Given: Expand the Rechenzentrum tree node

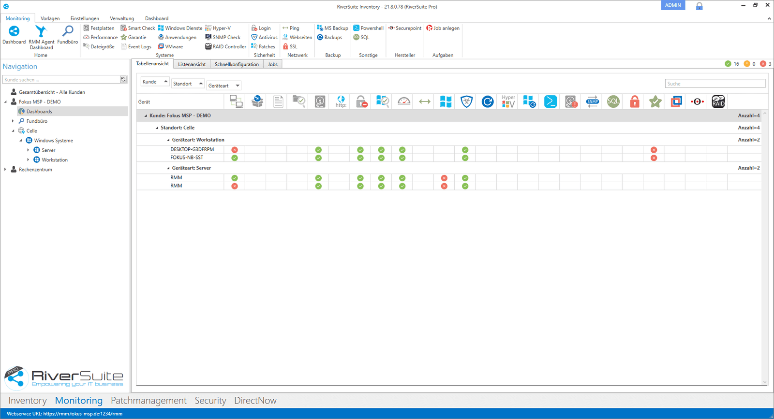Looking at the screenshot, I should click(x=5, y=170).
